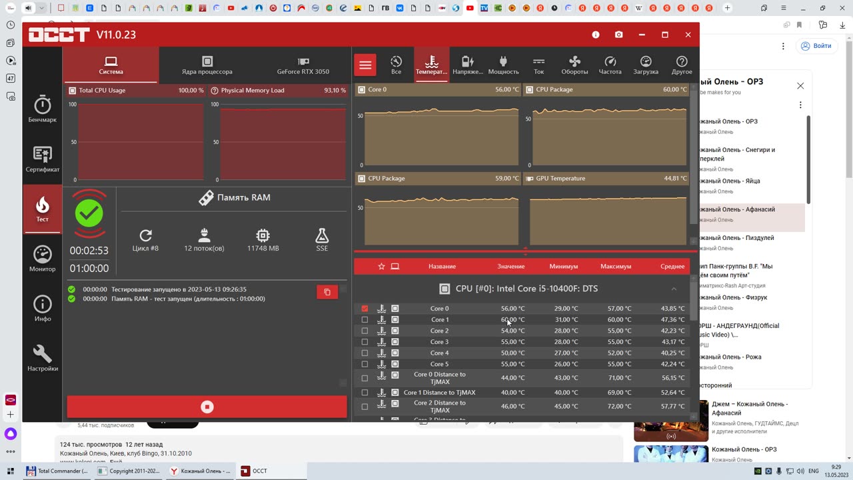Open Настройки wrench settings
This screenshot has width=853, height=480.
tap(43, 358)
